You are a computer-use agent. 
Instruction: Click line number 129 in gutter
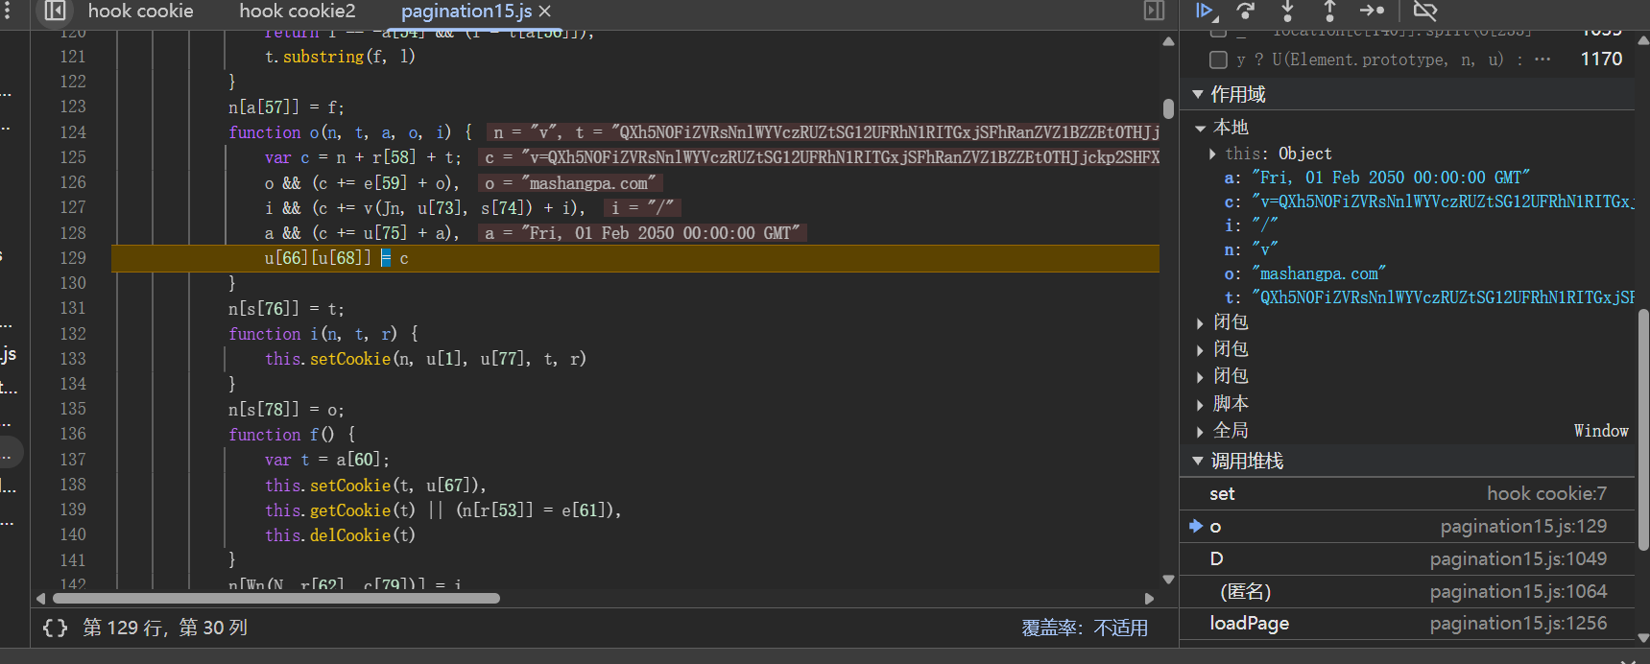pyautogui.click(x=73, y=258)
